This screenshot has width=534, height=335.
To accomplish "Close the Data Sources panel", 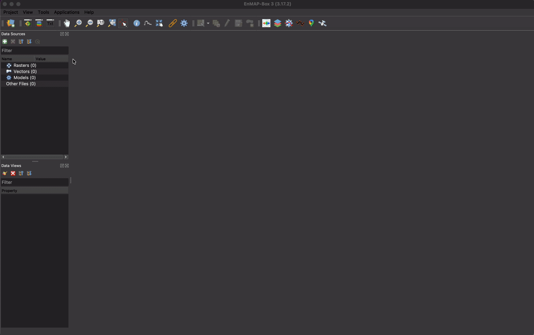I will click(x=67, y=34).
